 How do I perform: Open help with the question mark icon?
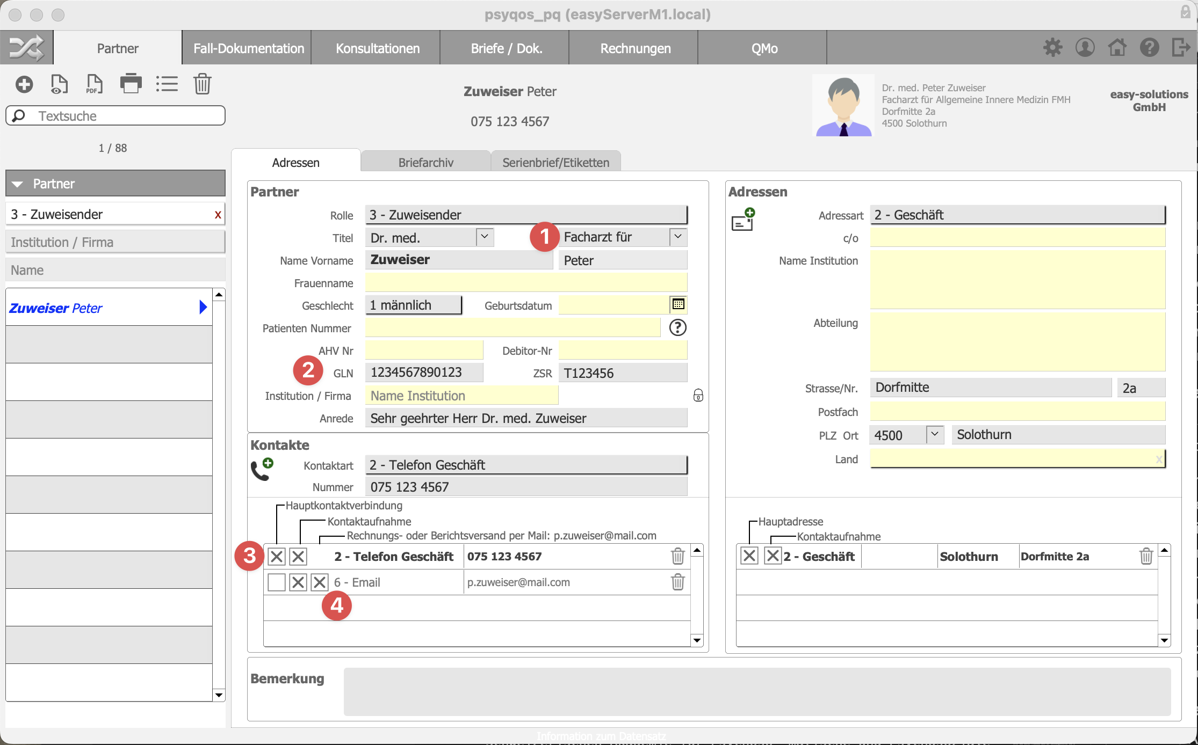pos(1149,48)
